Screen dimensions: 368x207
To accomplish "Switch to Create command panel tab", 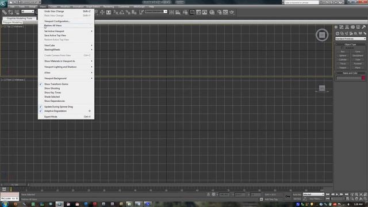I will point(336,27).
